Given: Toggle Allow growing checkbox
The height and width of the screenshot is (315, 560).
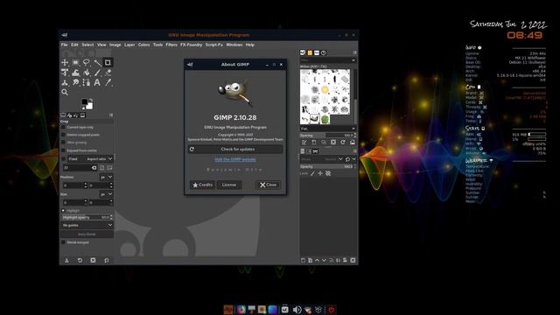Looking at the screenshot, I should 63,142.
